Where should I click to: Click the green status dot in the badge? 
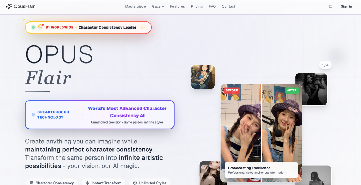[33, 28]
